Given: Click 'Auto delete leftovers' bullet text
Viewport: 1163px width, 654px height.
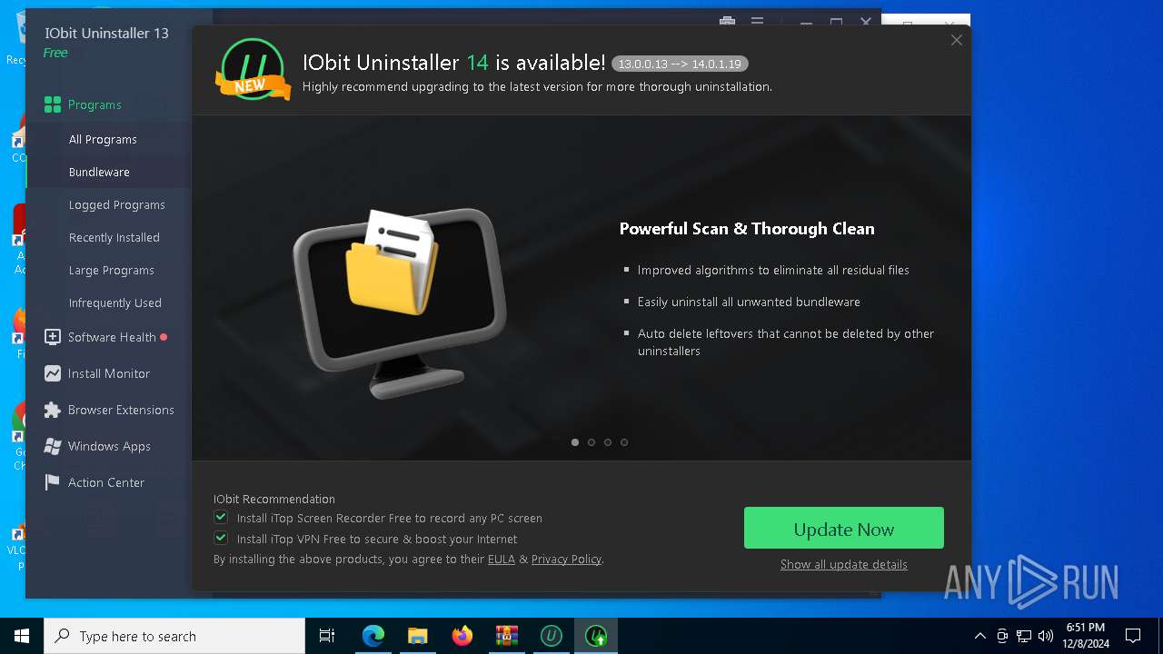Looking at the screenshot, I should [786, 342].
